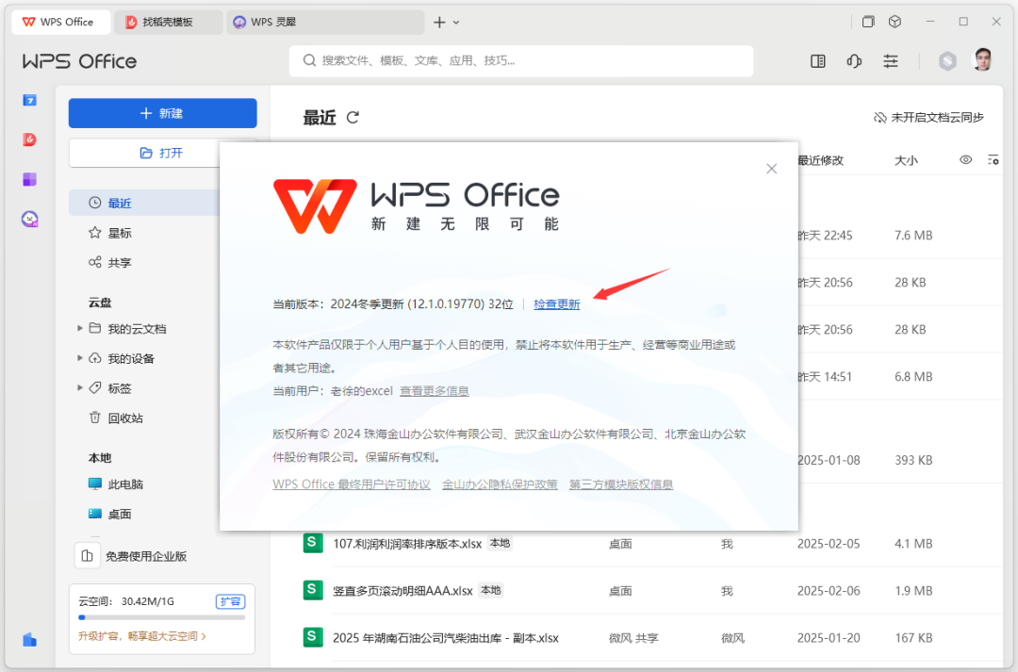Click the 微风 共享 location cell
1018x672 pixels.
coord(633,638)
